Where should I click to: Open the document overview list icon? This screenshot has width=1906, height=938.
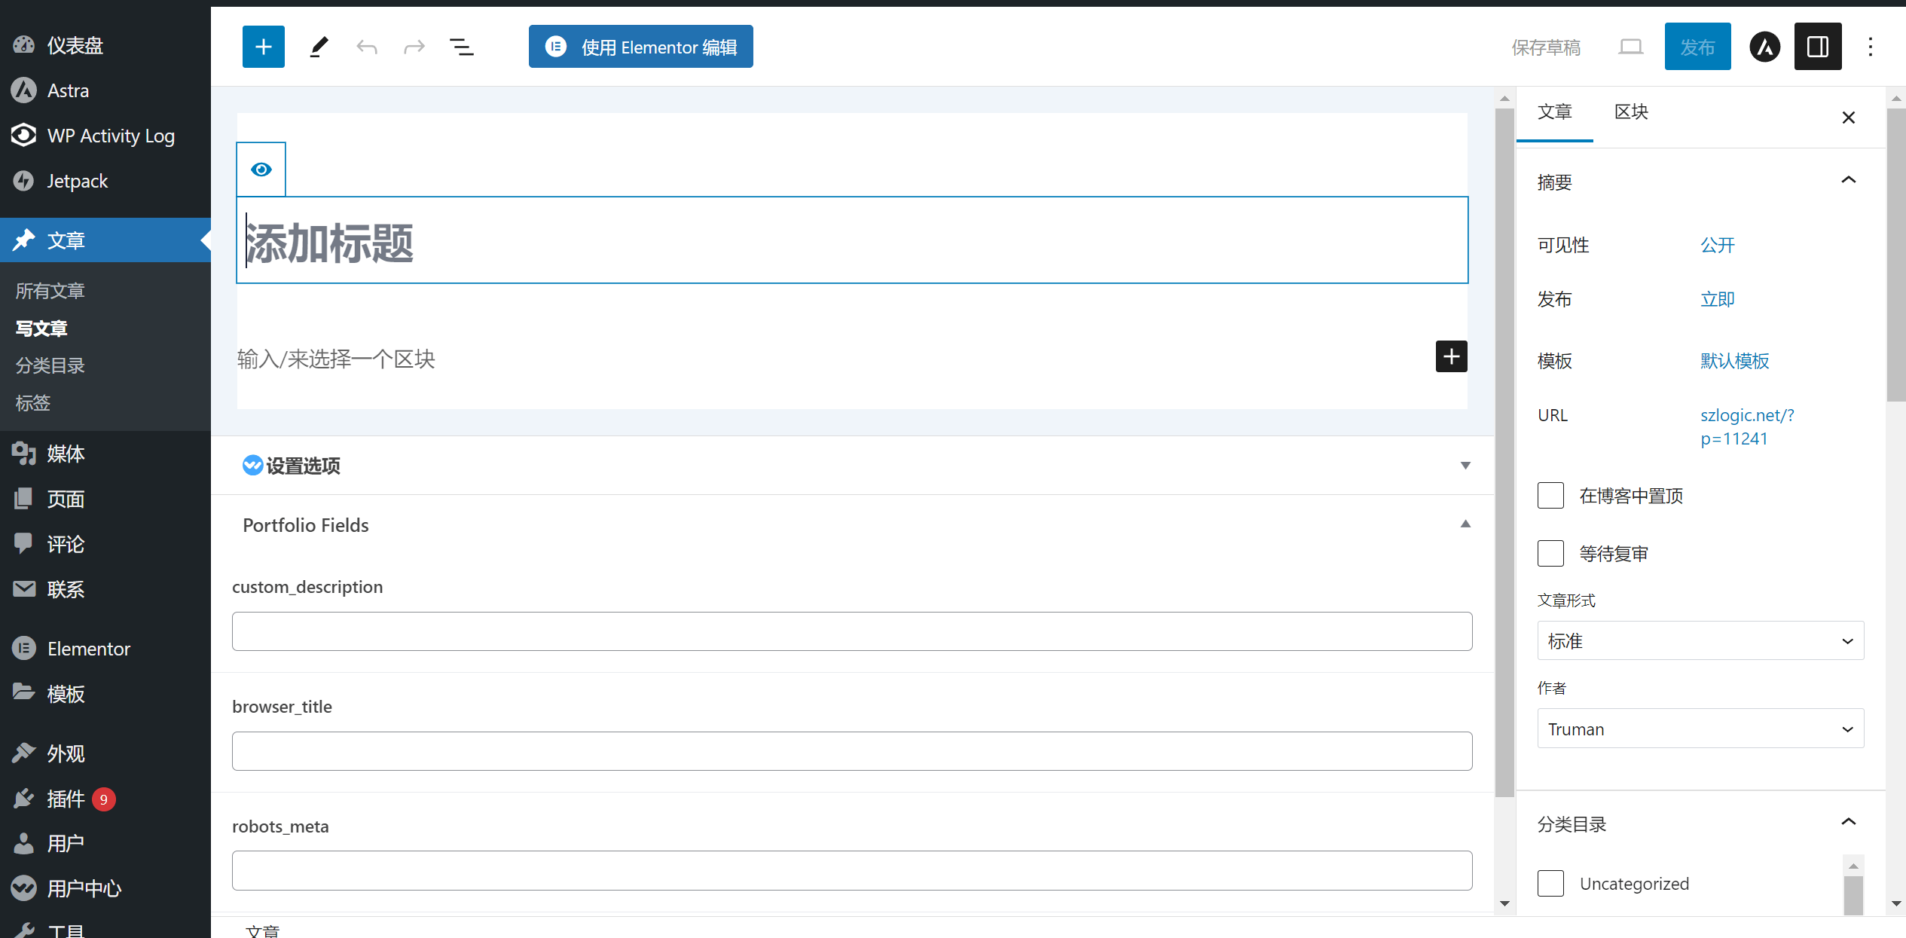(462, 47)
